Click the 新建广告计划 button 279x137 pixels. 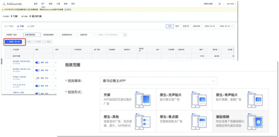point(14,42)
